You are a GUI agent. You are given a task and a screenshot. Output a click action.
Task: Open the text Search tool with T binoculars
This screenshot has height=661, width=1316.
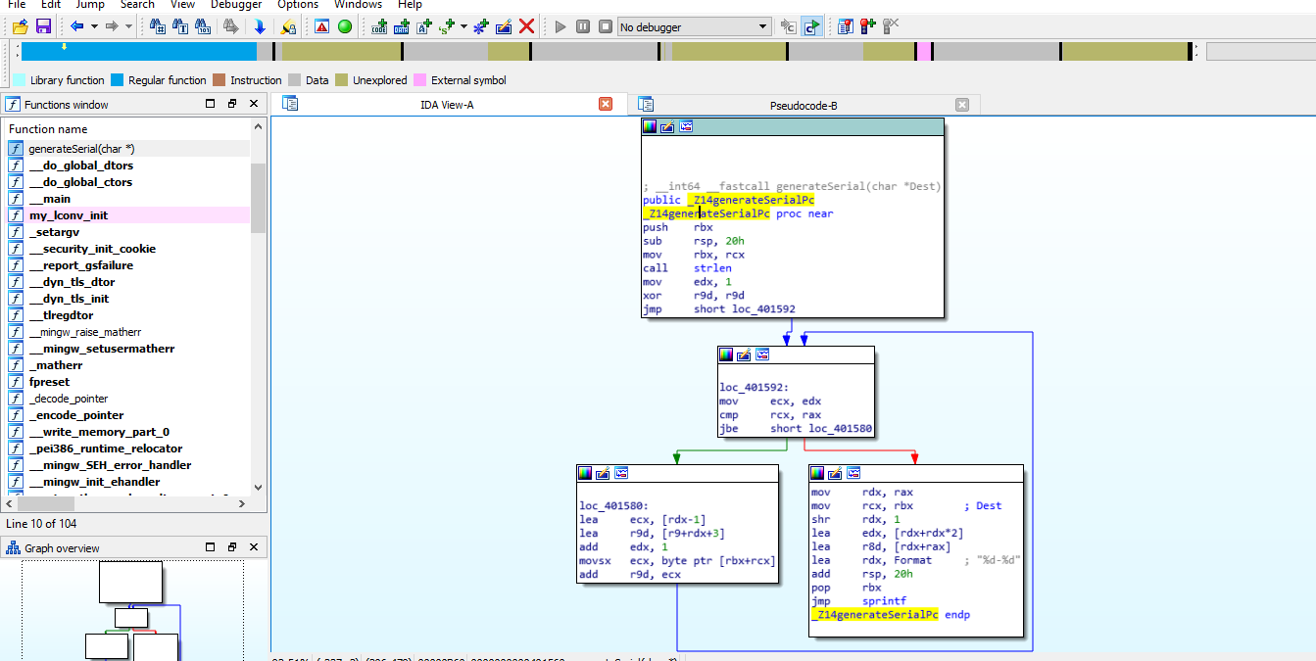(x=180, y=26)
